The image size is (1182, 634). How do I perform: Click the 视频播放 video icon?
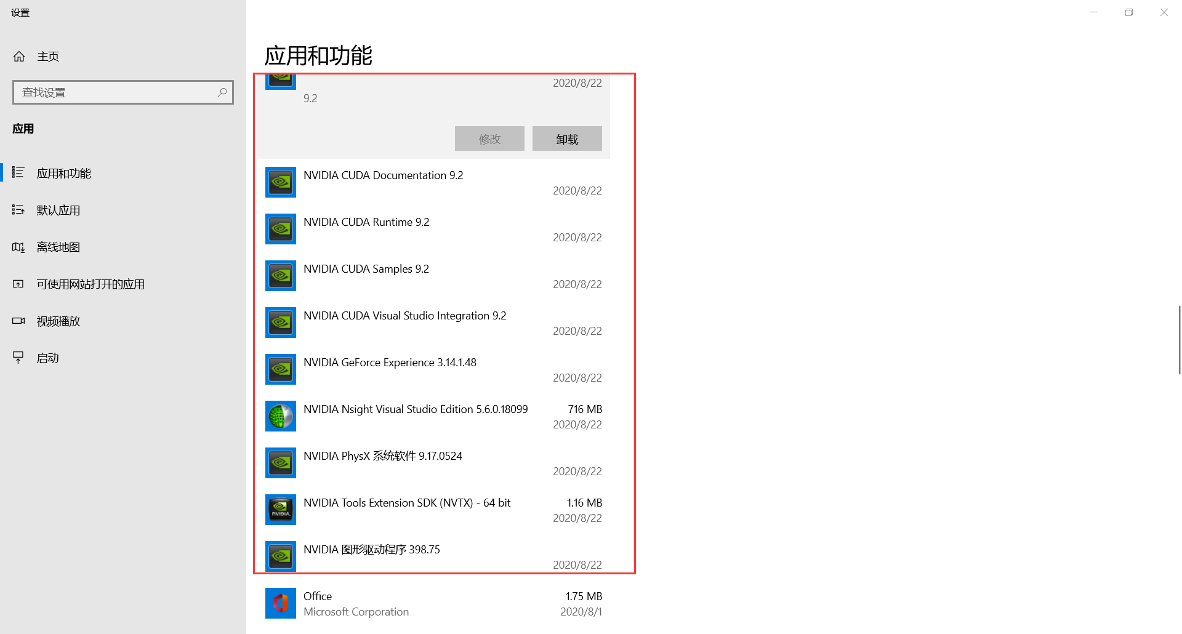(18, 321)
